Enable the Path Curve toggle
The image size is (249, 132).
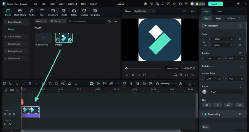tap(242, 66)
